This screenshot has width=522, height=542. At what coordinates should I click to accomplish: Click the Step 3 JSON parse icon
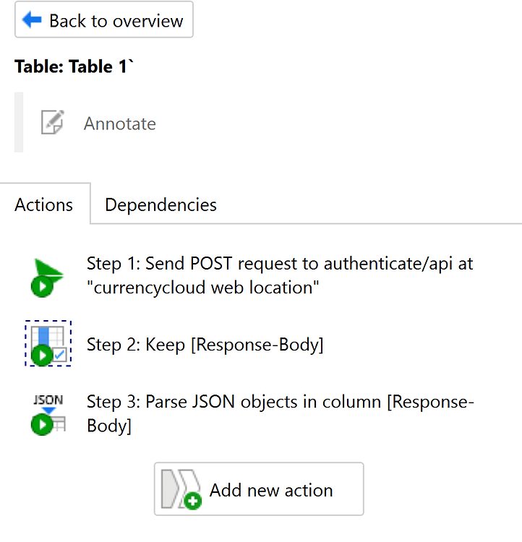pyautogui.click(x=48, y=415)
